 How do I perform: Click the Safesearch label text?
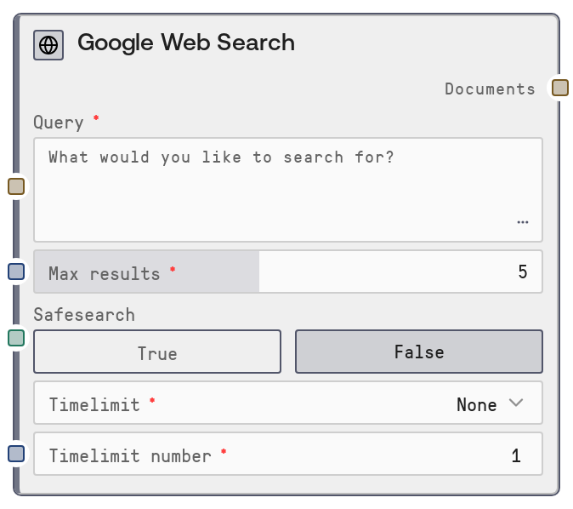(84, 315)
